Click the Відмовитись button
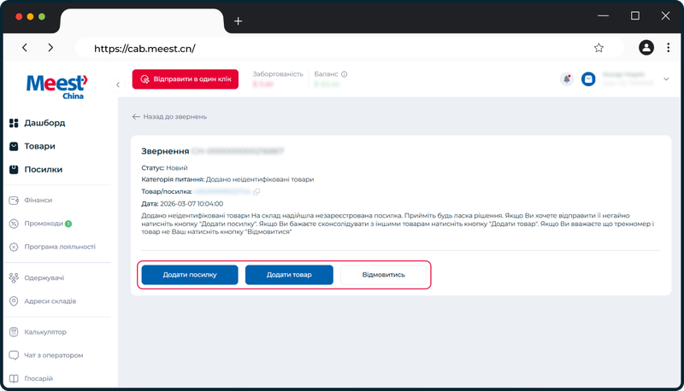 383,275
